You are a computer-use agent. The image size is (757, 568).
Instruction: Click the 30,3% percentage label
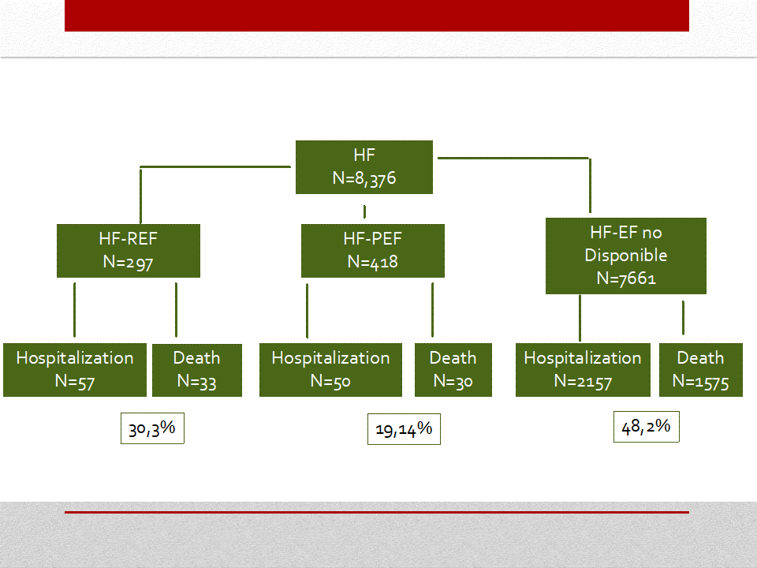tap(152, 428)
